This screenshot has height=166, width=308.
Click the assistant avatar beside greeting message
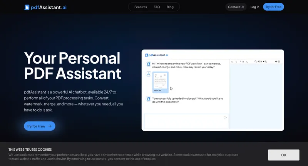[x=149, y=64]
